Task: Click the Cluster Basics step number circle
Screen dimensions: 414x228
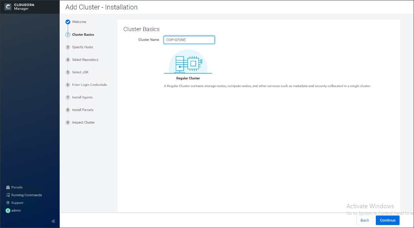Action: [x=68, y=34]
